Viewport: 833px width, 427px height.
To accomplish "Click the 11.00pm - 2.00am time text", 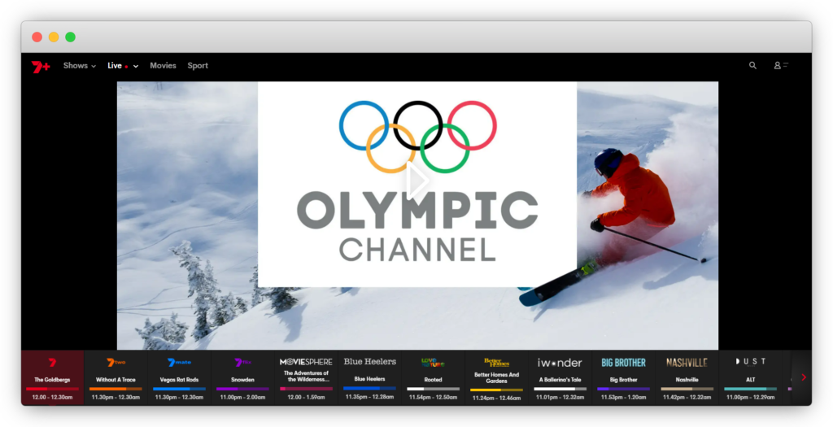I will 242,397.
